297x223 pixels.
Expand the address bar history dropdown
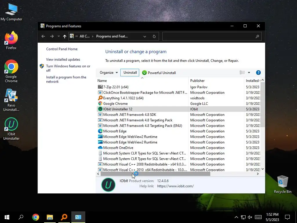click(144, 36)
